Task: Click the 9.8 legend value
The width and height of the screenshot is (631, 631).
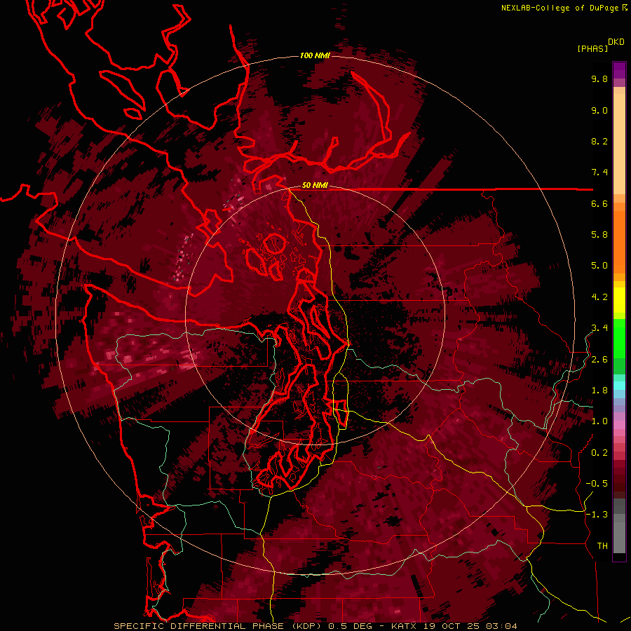Action: (599, 79)
